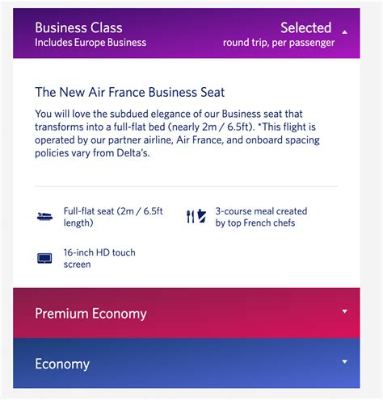
Task: Click the Business Class header title
Action: 78,27
